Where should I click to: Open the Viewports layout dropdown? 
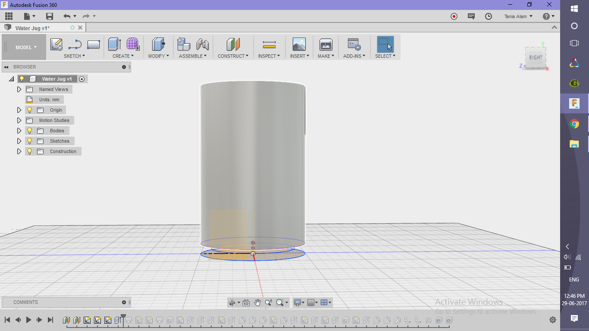tap(326, 303)
